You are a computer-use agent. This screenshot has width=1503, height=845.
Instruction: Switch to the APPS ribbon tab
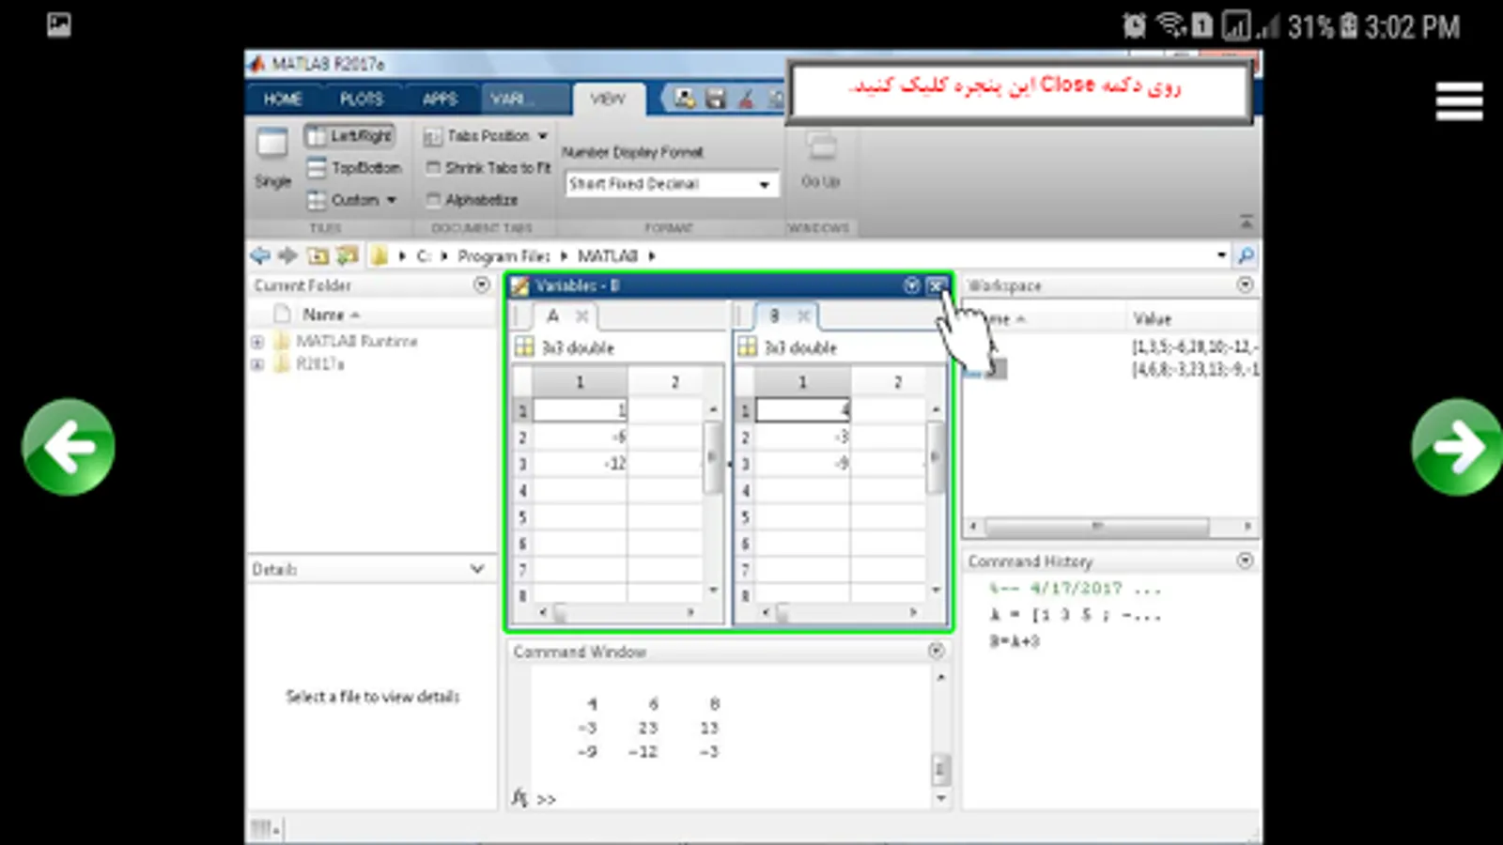[440, 99]
